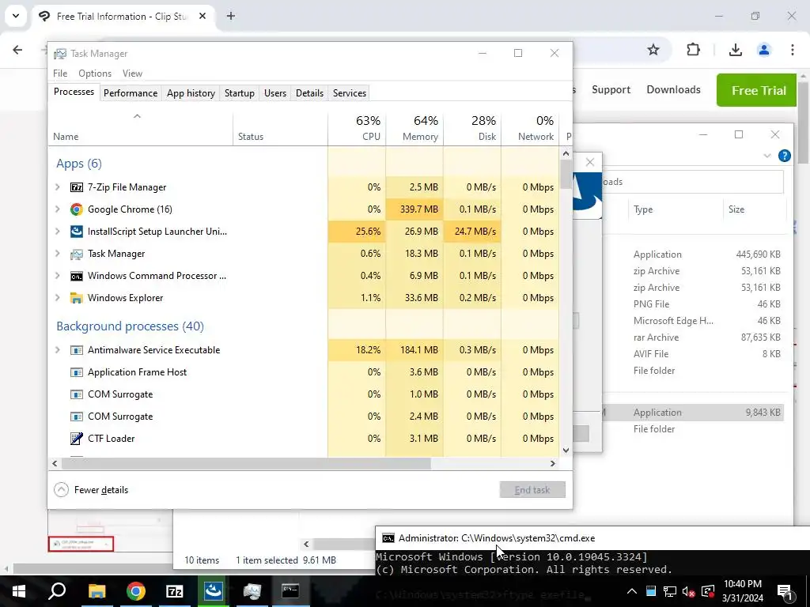This screenshot has height=607, width=810.
Task: Switch to the Performance tab
Action: [x=131, y=93]
